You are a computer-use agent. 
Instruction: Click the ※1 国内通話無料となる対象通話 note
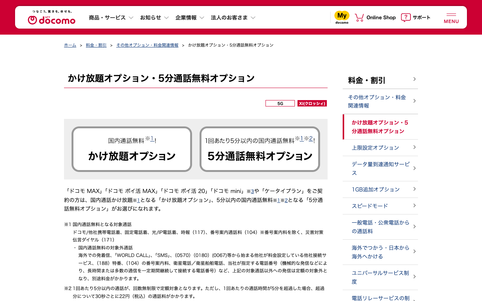tap(98, 224)
